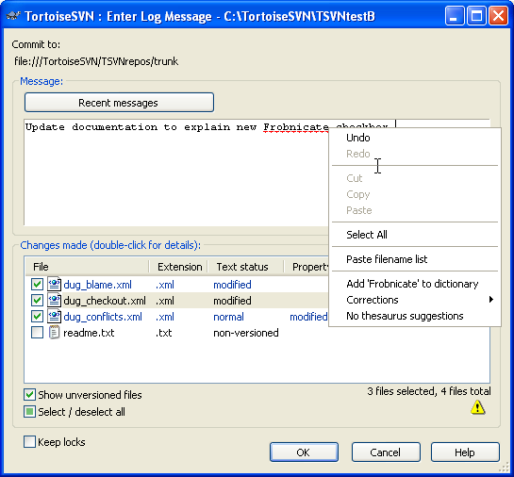
Task: Click the dug_conflicts.xml file icon
Action: click(54, 316)
